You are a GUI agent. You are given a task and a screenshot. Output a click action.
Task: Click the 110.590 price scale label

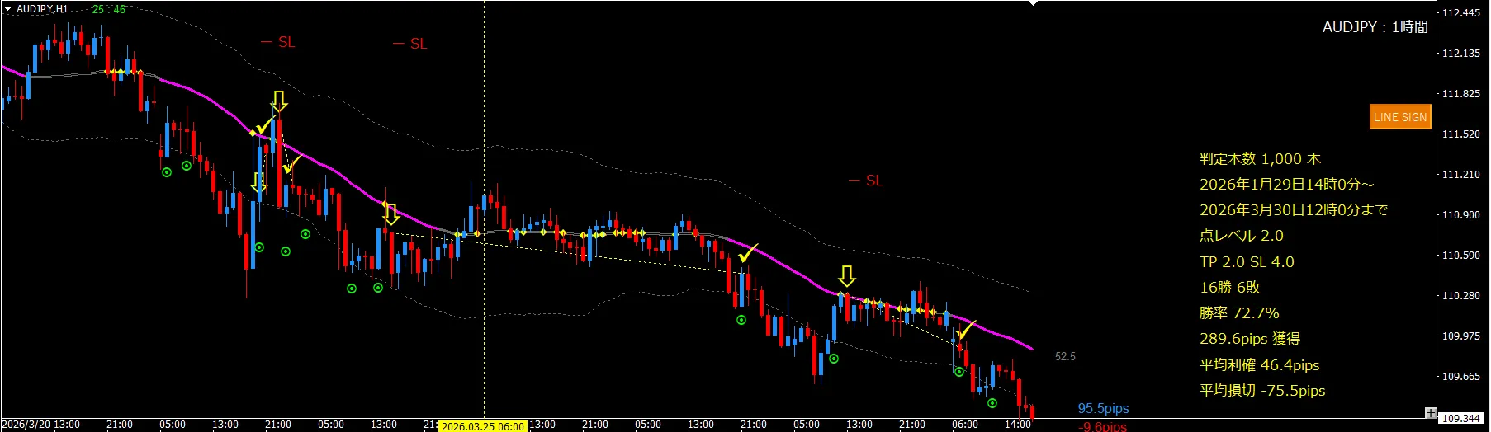pyautogui.click(x=1460, y=256)
